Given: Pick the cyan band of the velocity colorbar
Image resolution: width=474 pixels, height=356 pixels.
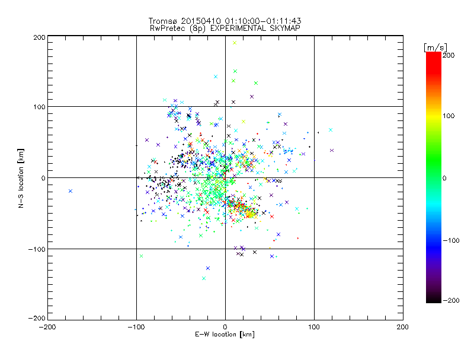Looking at the screenshot, I should pos(434,204).
